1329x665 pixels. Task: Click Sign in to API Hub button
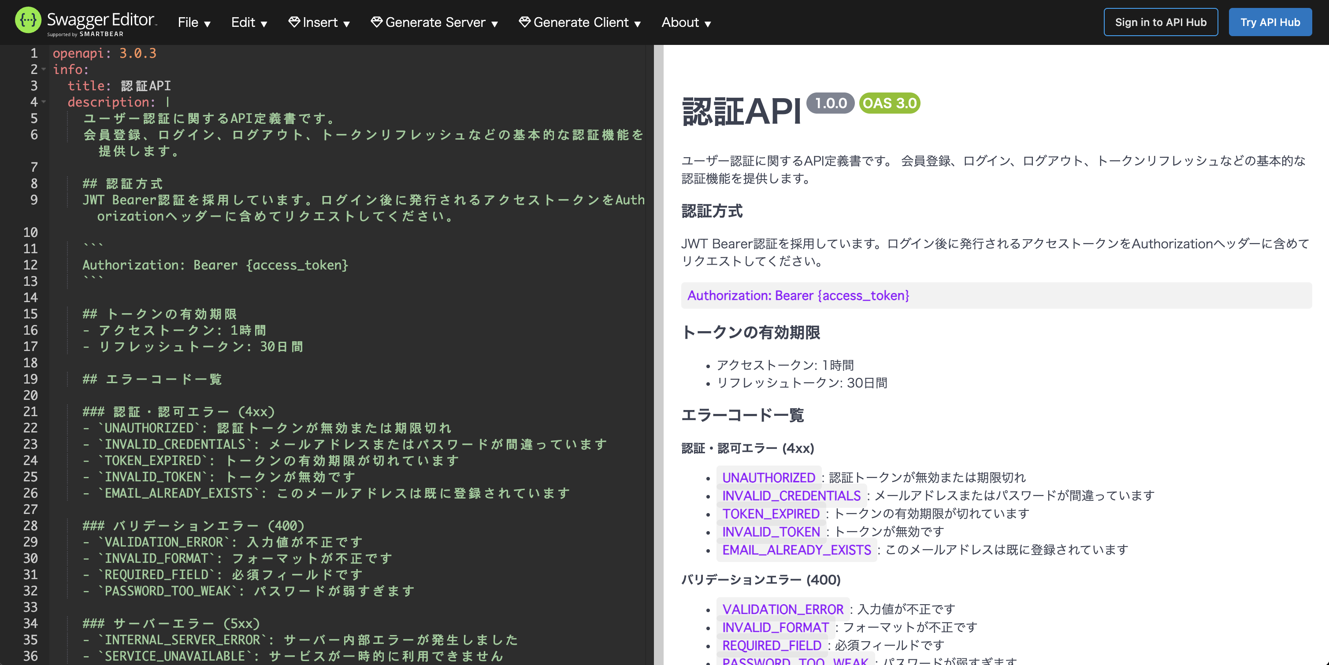pyautogui.click(x=1160, y=22)
